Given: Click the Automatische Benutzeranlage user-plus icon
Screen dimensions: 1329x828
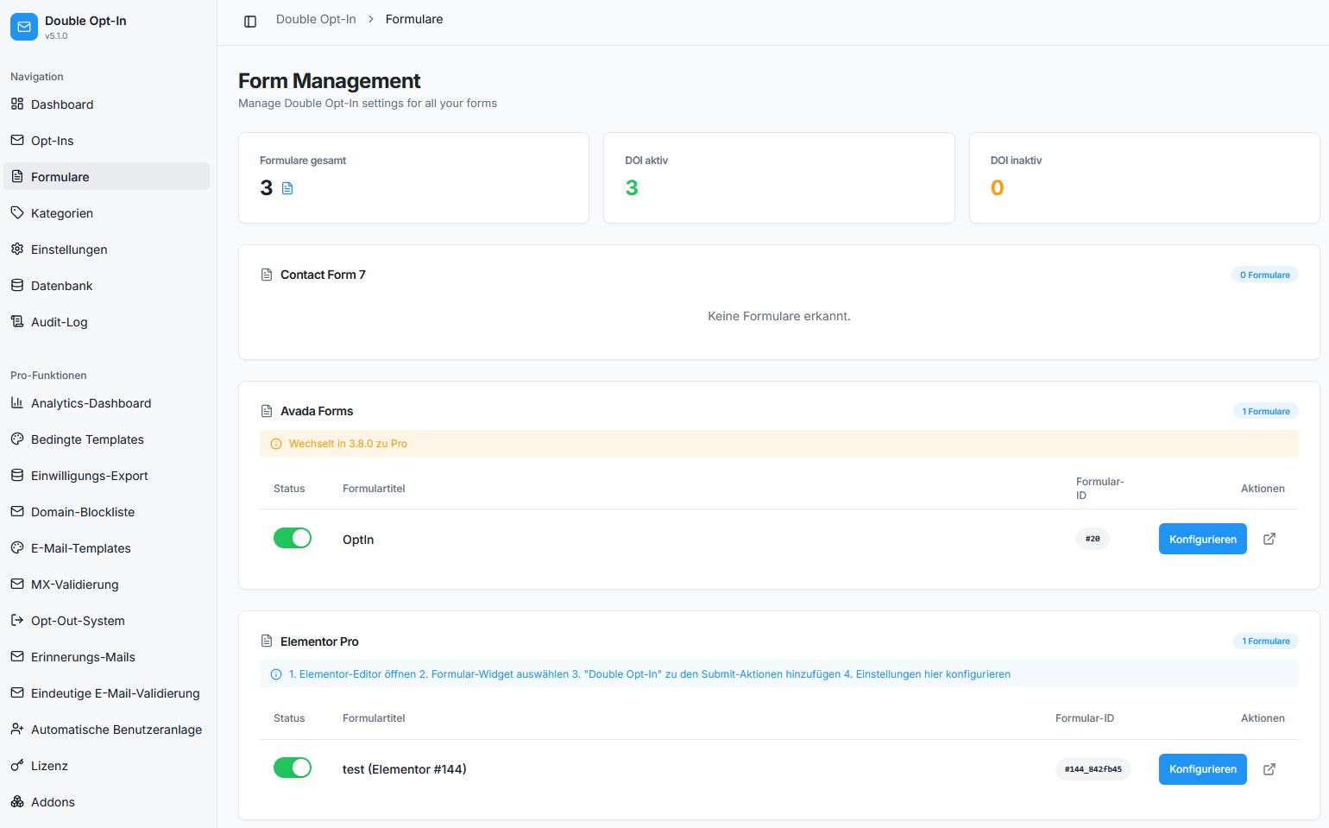Looking at the screenshot, I should tap(17, 729).
